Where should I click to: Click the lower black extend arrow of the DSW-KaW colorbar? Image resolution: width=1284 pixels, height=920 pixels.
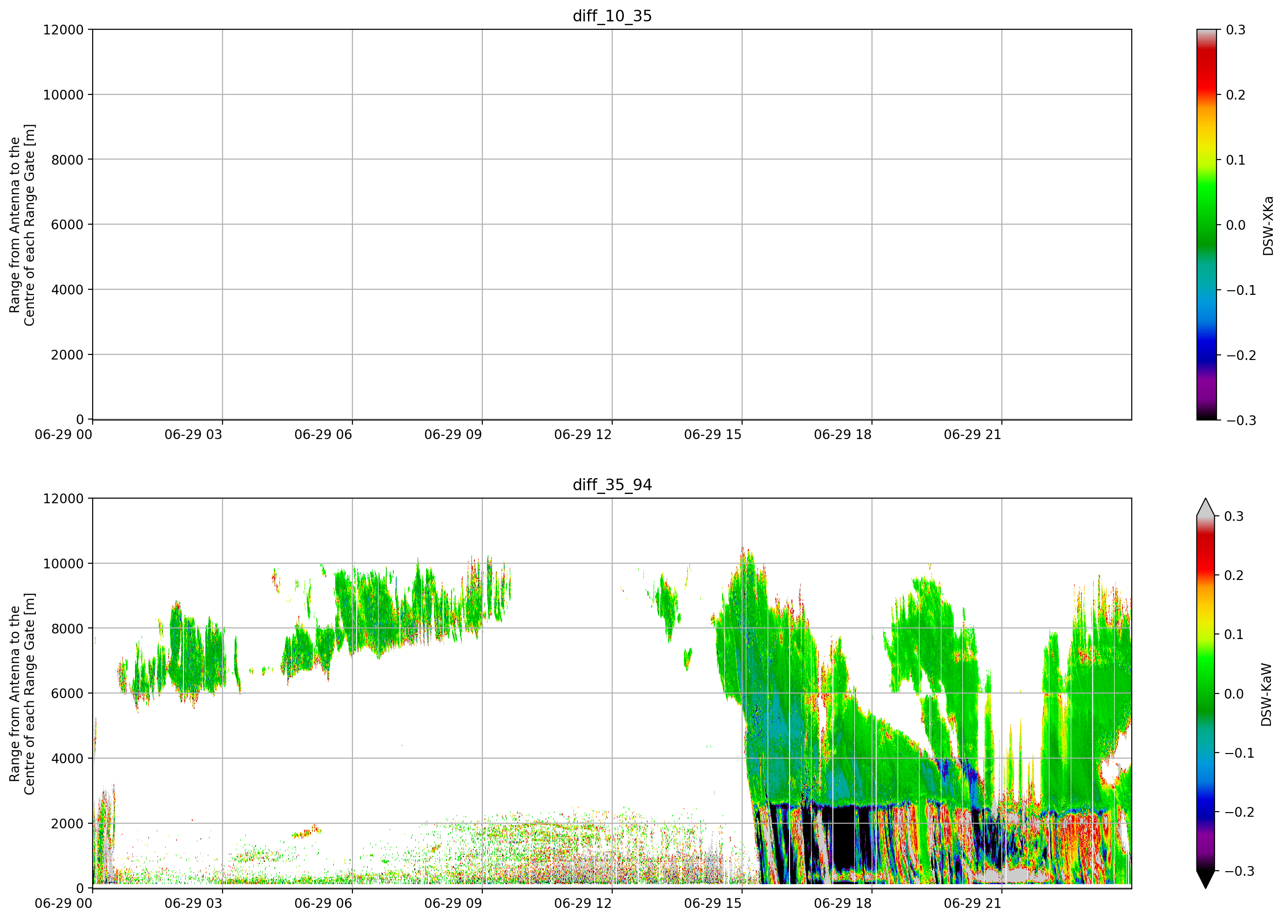1205,879
